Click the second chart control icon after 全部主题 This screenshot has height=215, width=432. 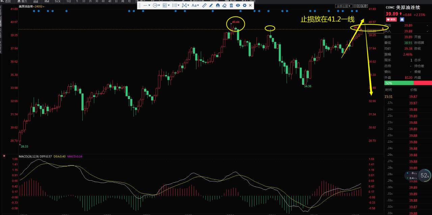359,6
